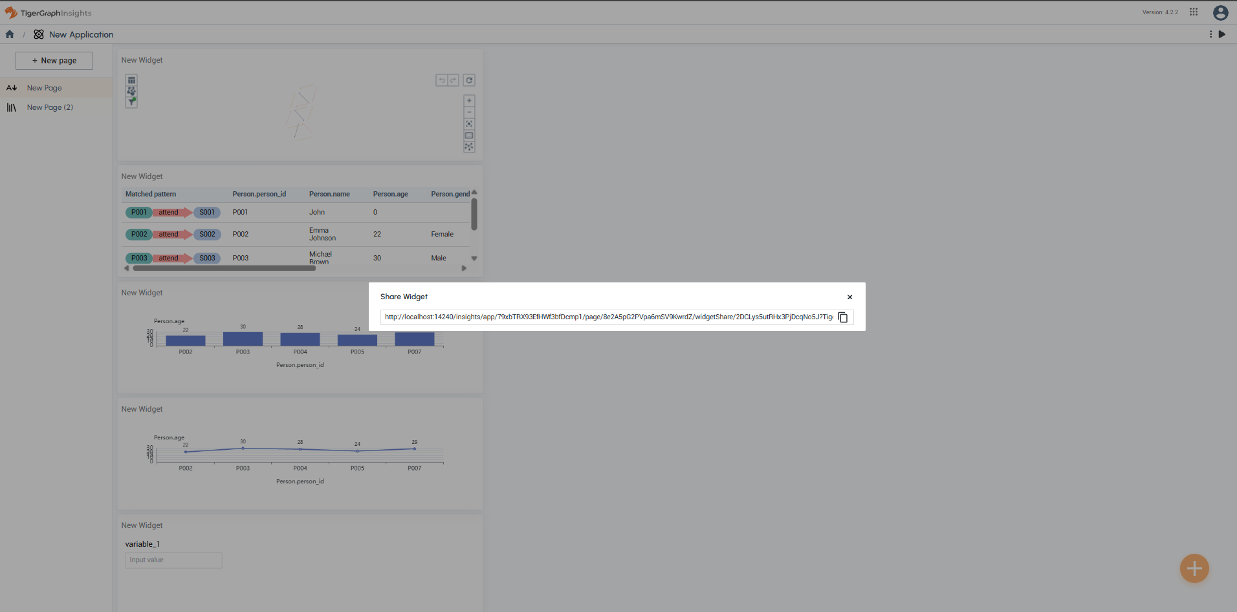Viewport: 1237px width, 612px height.
Task: Open the application options kebab menu
Action: pyautogui.click(x=1210, y=35)
